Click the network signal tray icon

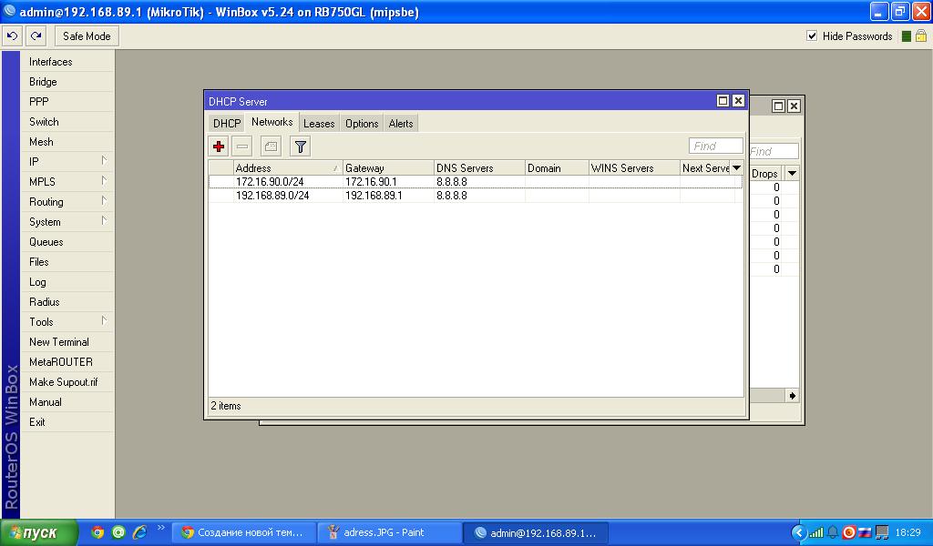coord(815,532)
